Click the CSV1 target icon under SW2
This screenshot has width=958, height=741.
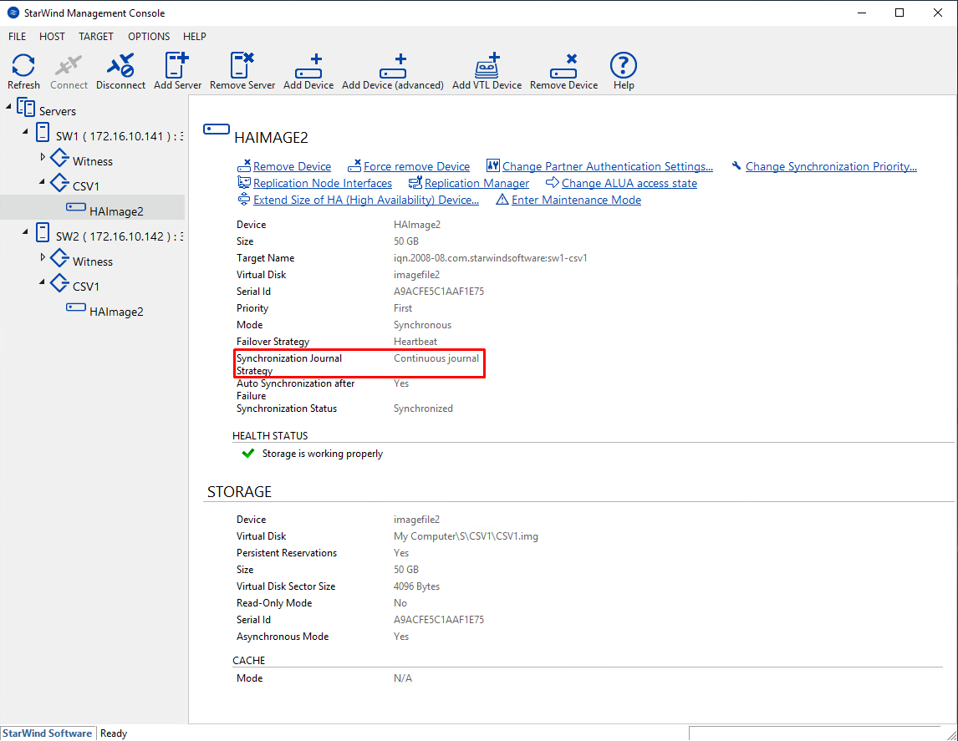pyautogui.click(x=60, y=282)
